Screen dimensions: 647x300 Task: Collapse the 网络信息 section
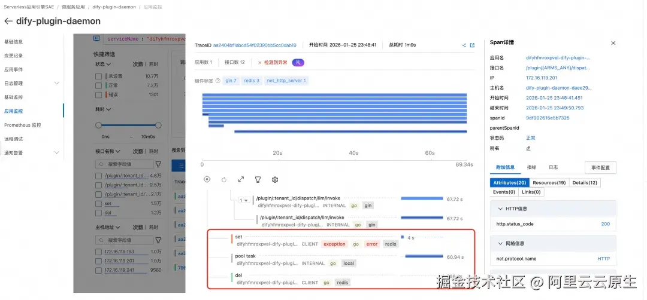tap(500, 244)
